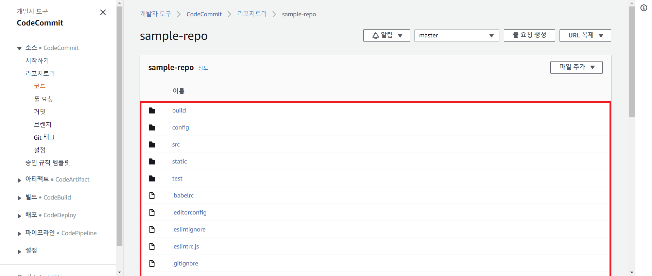Open 승인 규칙 템플릿 in the sidebar
The image size is (652, 276).
[48, 162]
